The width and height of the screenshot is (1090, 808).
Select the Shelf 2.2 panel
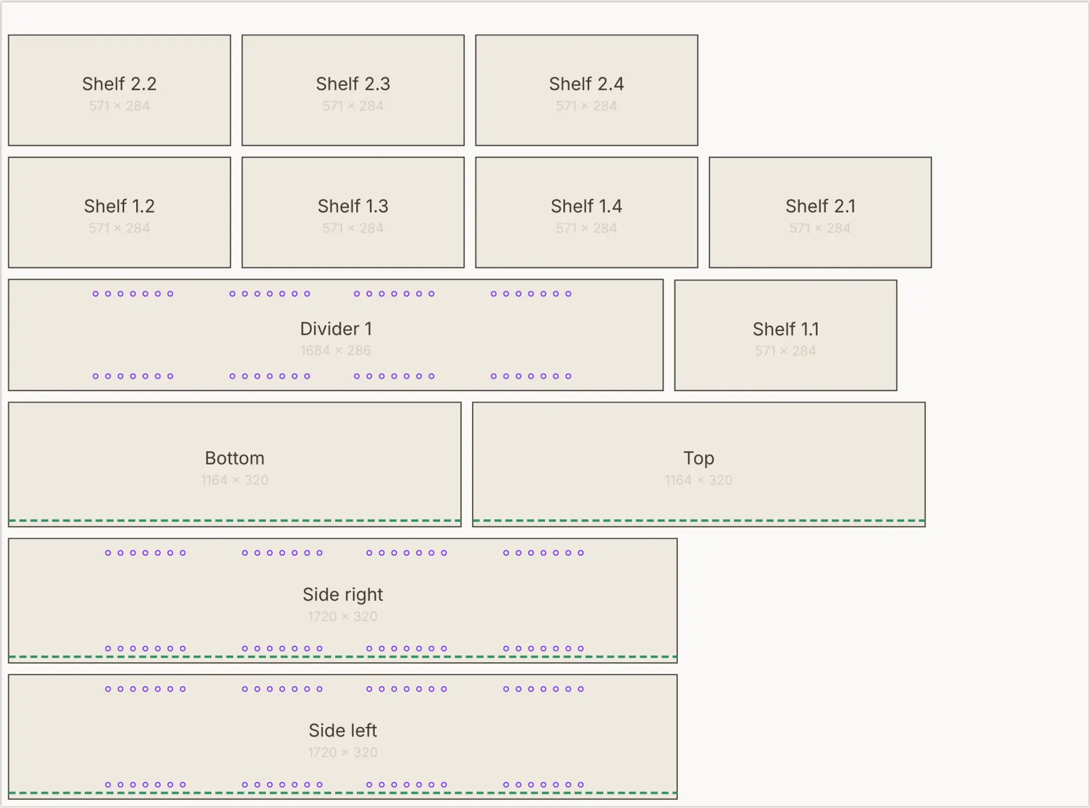click(x=119, y=90)
